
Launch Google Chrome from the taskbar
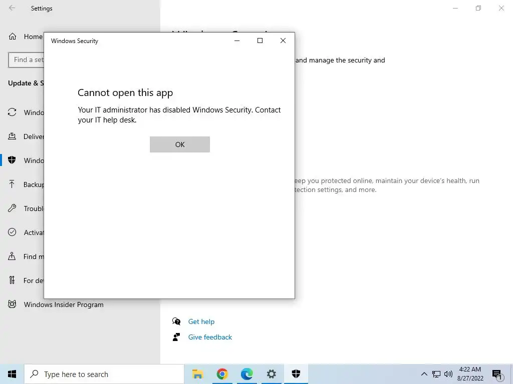pos(222,374)
